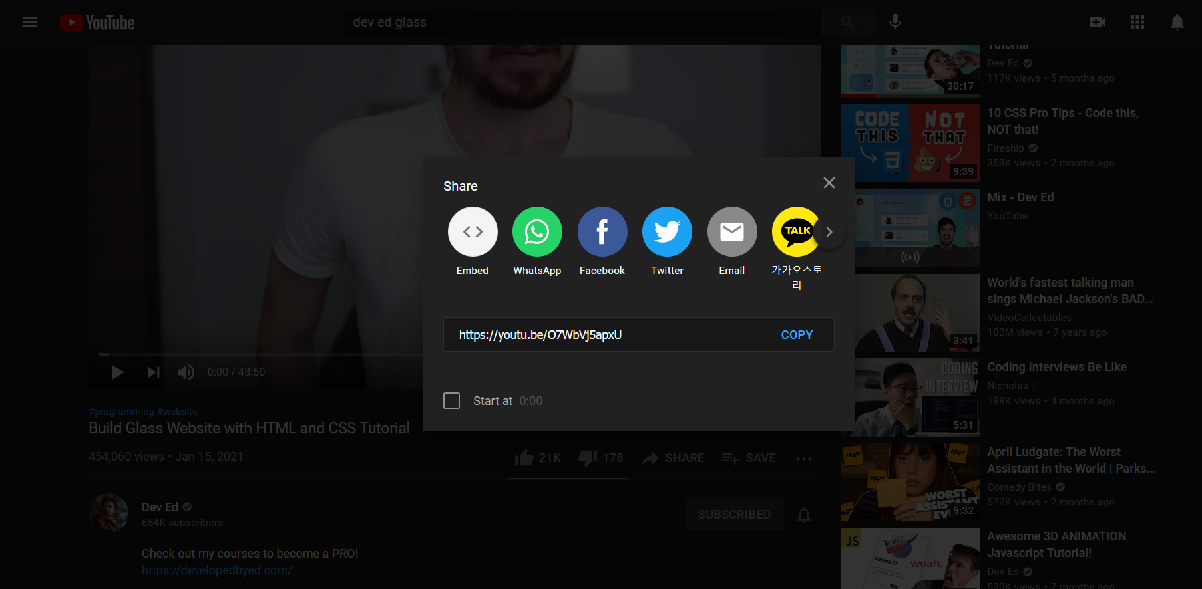
Task: Show more share options arrow
Action: [x=829, y=232]
